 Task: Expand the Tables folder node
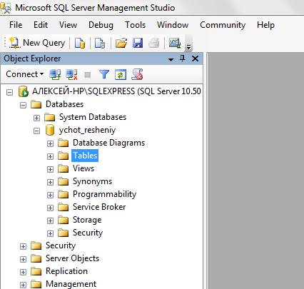(50, 156)
